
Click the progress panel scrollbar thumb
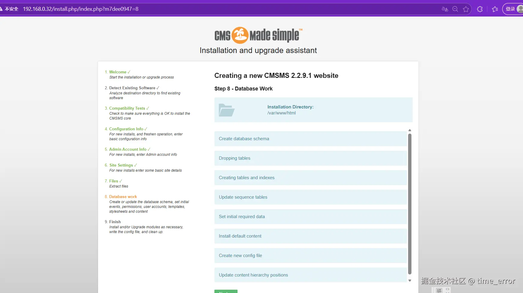[410, 204]
